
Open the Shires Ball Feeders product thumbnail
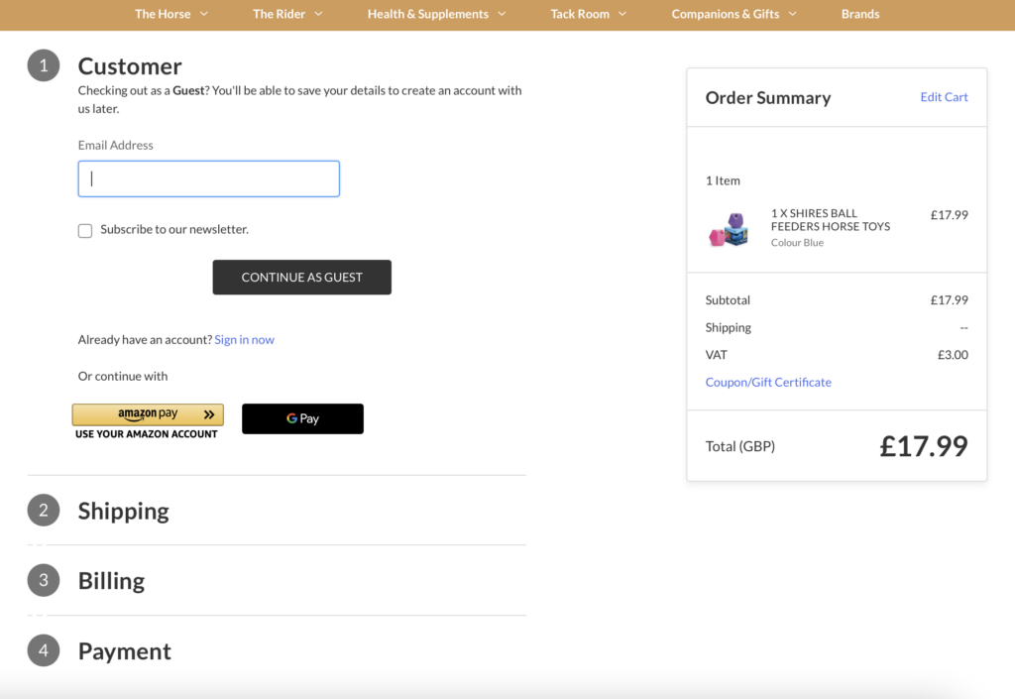pos(730,229)
